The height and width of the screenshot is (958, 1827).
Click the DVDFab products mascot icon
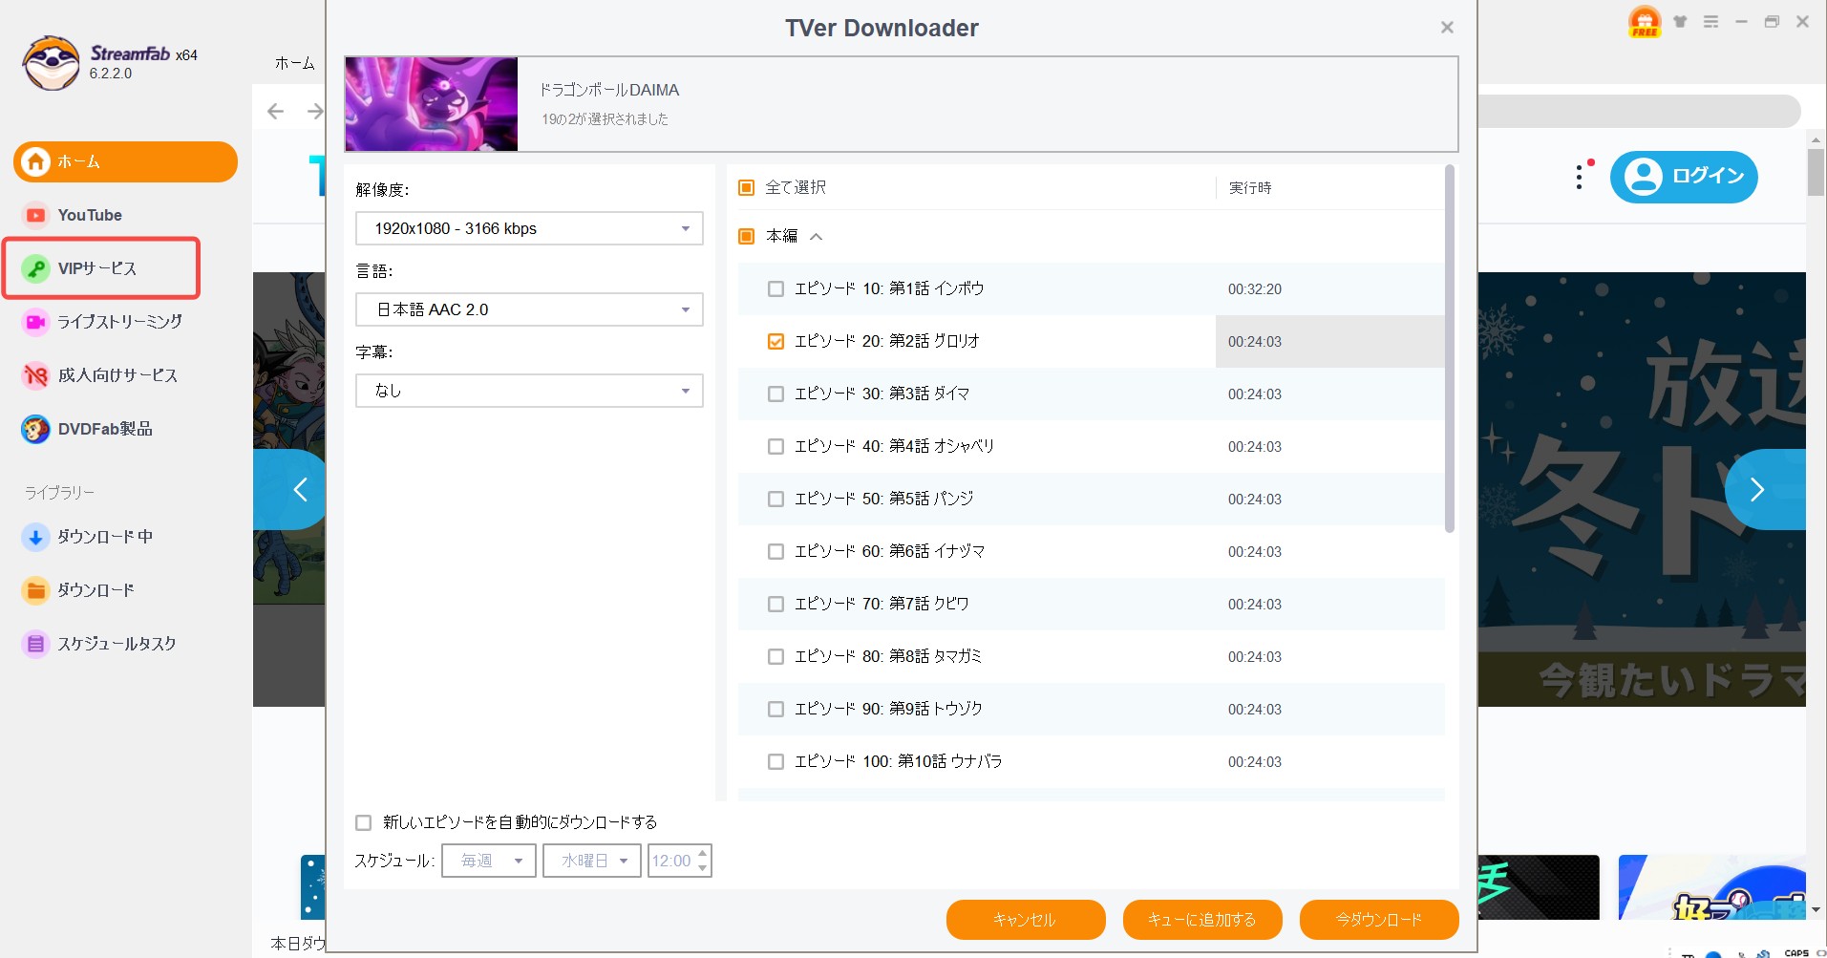[35, 429]
